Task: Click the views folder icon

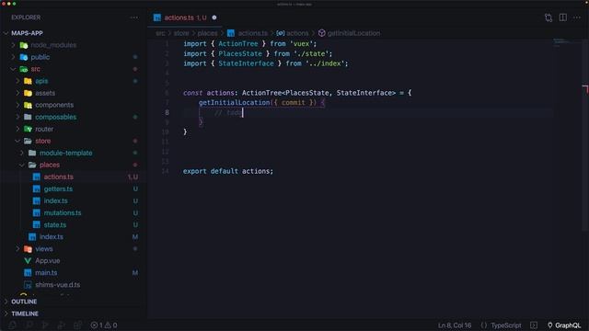Action: click(28, 249)
